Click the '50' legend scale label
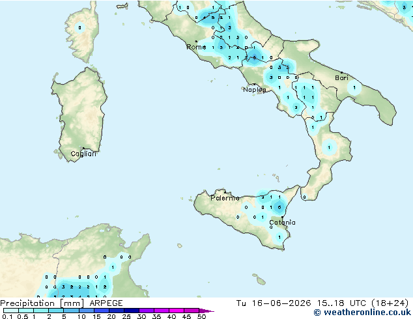This screenshot has width=413, height=319. click(201, 316)
